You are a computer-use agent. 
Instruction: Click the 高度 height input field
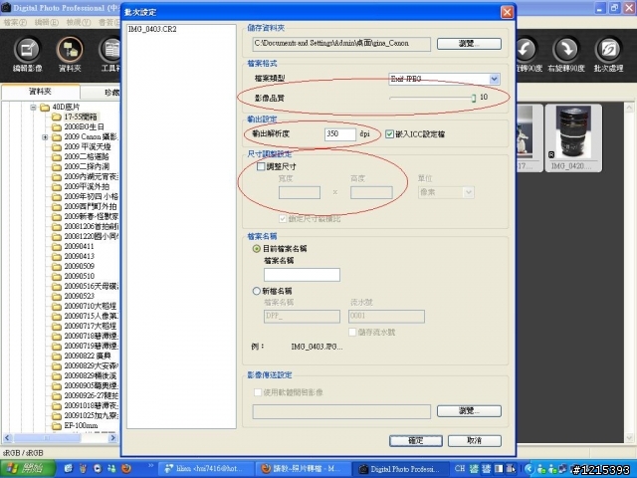tap(371, 192)
